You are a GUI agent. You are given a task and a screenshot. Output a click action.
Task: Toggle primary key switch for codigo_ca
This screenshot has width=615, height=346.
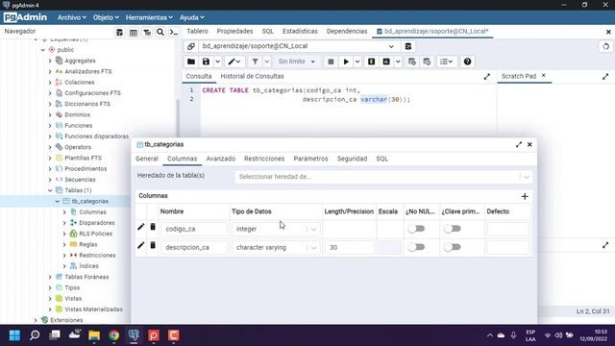[453, 229]
